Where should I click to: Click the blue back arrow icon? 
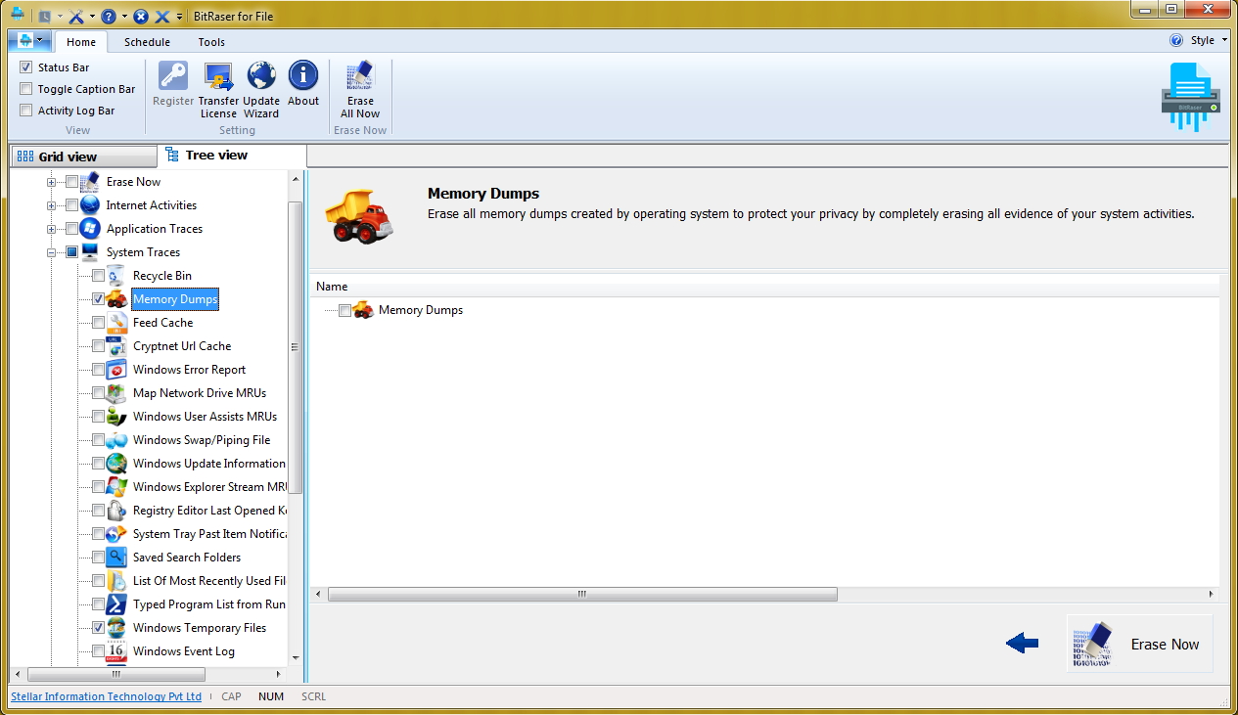click(x=1023, y=644)
